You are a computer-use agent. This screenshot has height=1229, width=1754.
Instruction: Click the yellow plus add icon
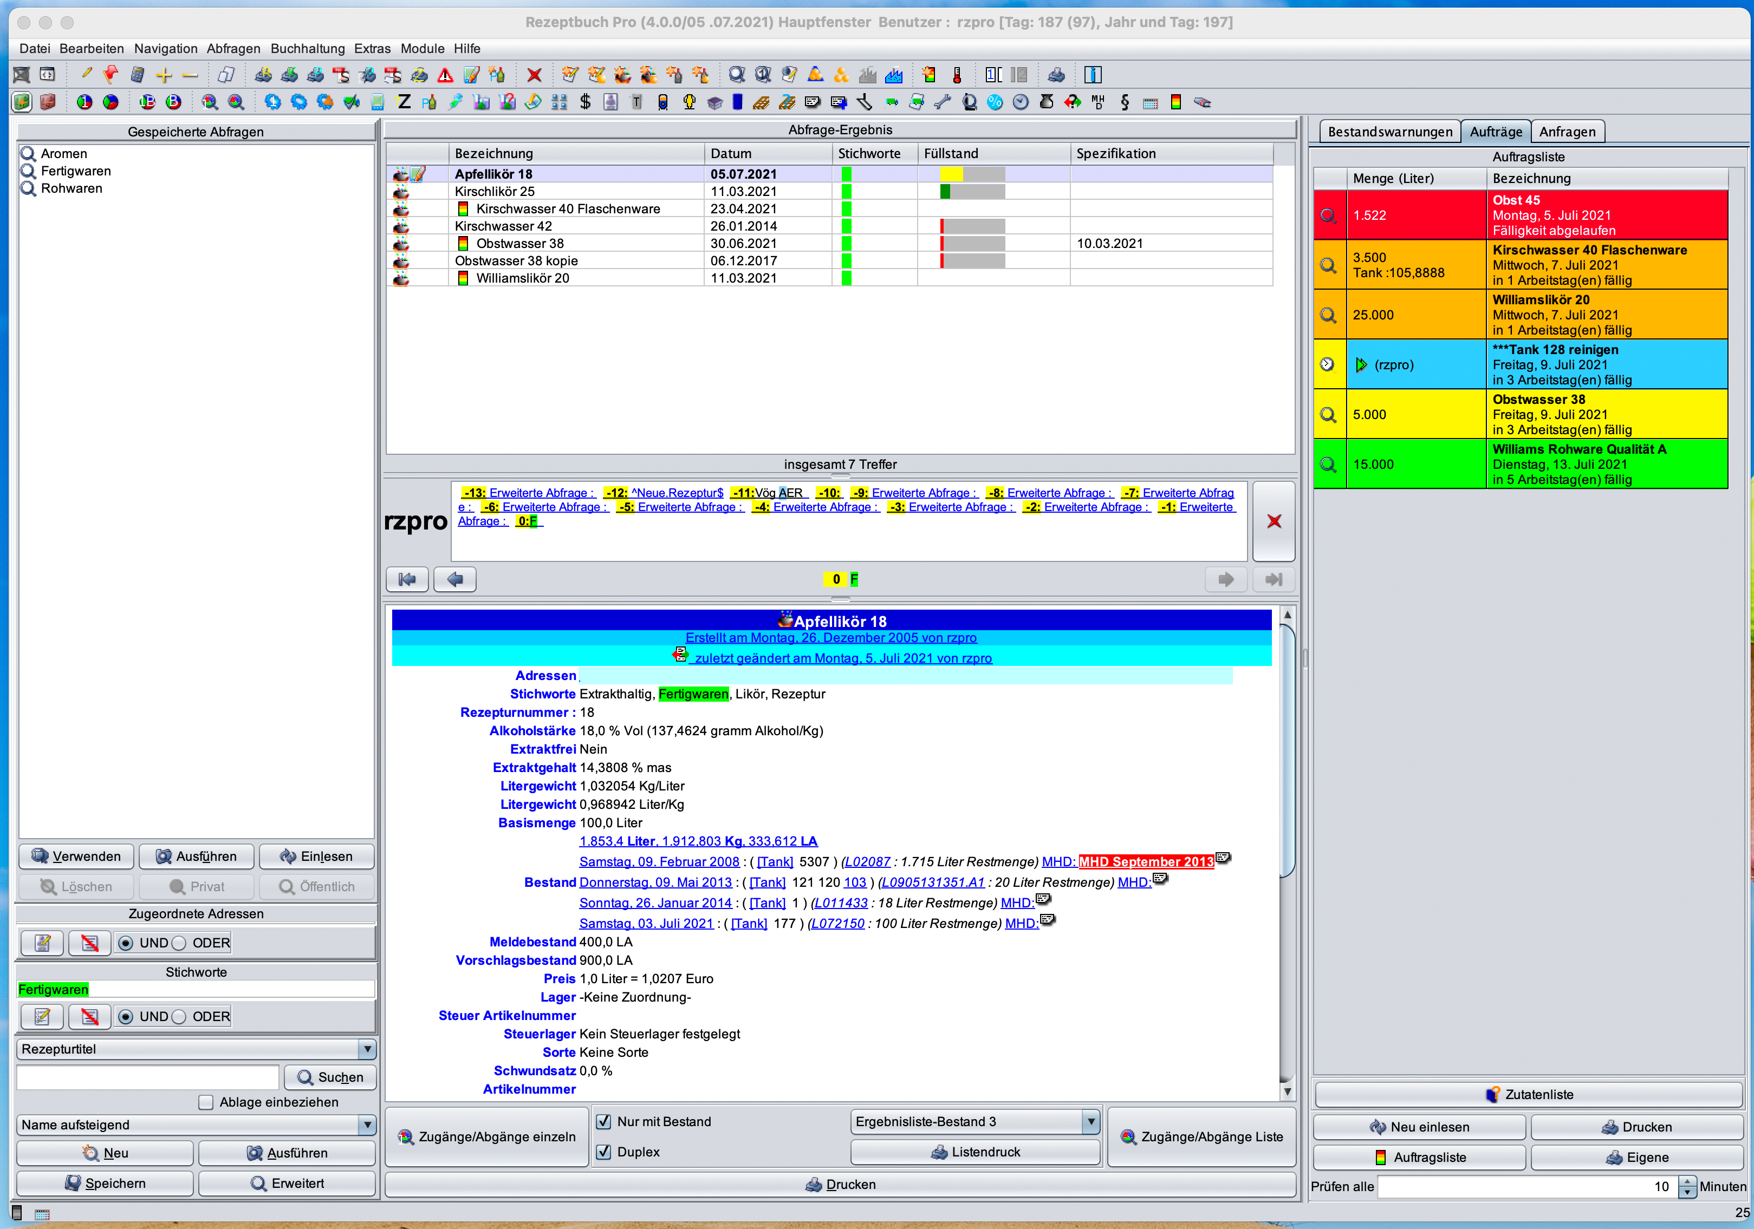click(x=164, y=75)
